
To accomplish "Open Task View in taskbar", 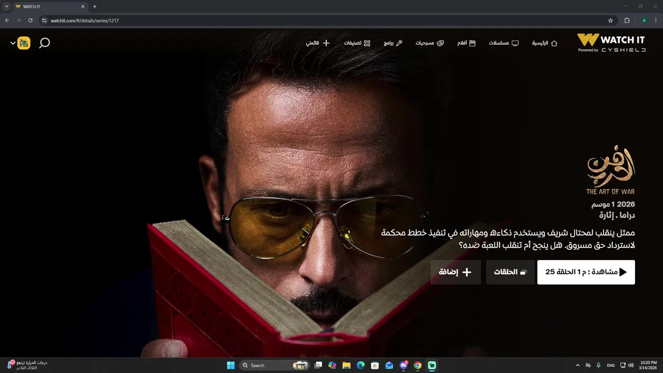I will pos(318,365).
